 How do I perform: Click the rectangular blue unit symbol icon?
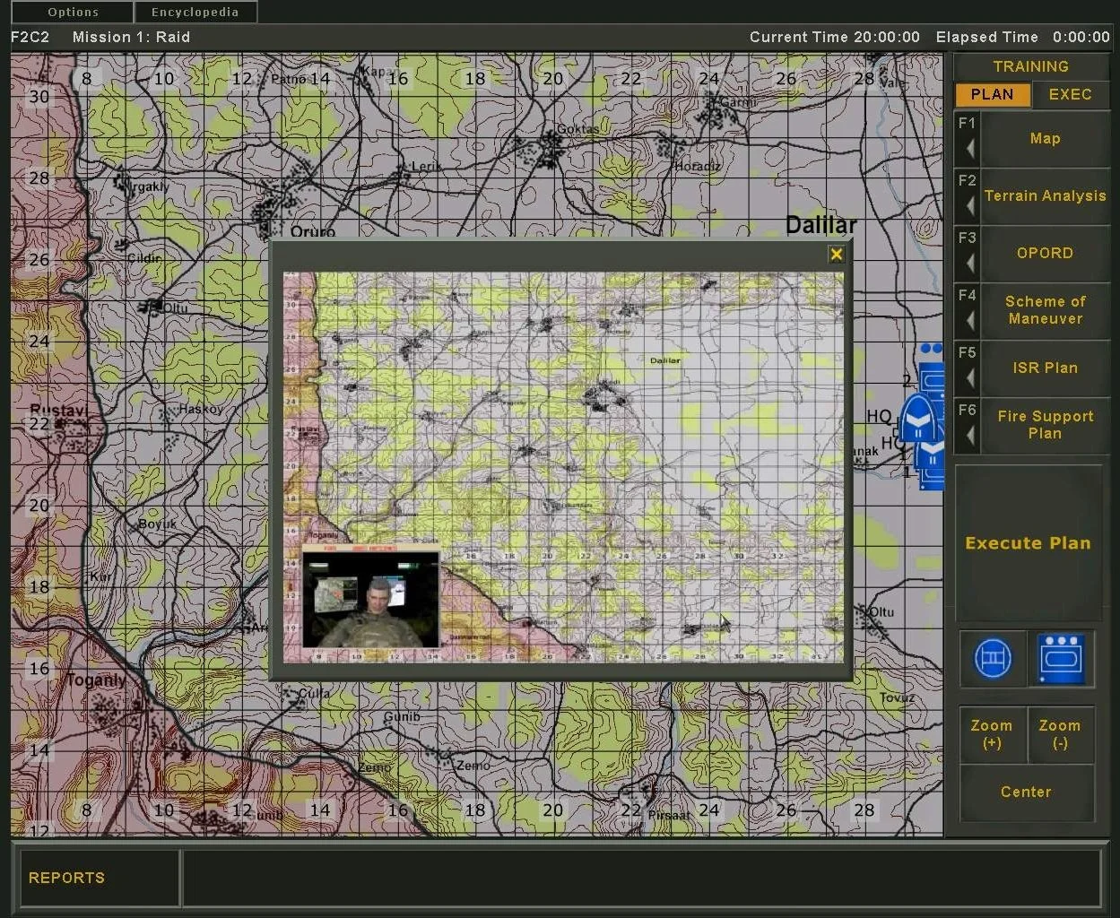click(1061, 659)
